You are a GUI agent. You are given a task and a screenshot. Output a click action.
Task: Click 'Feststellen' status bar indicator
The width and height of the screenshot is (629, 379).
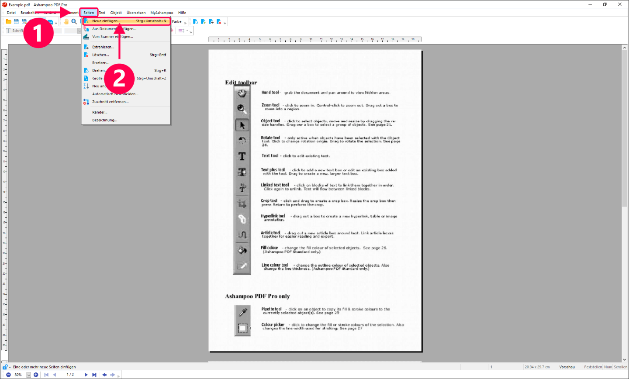593,367
